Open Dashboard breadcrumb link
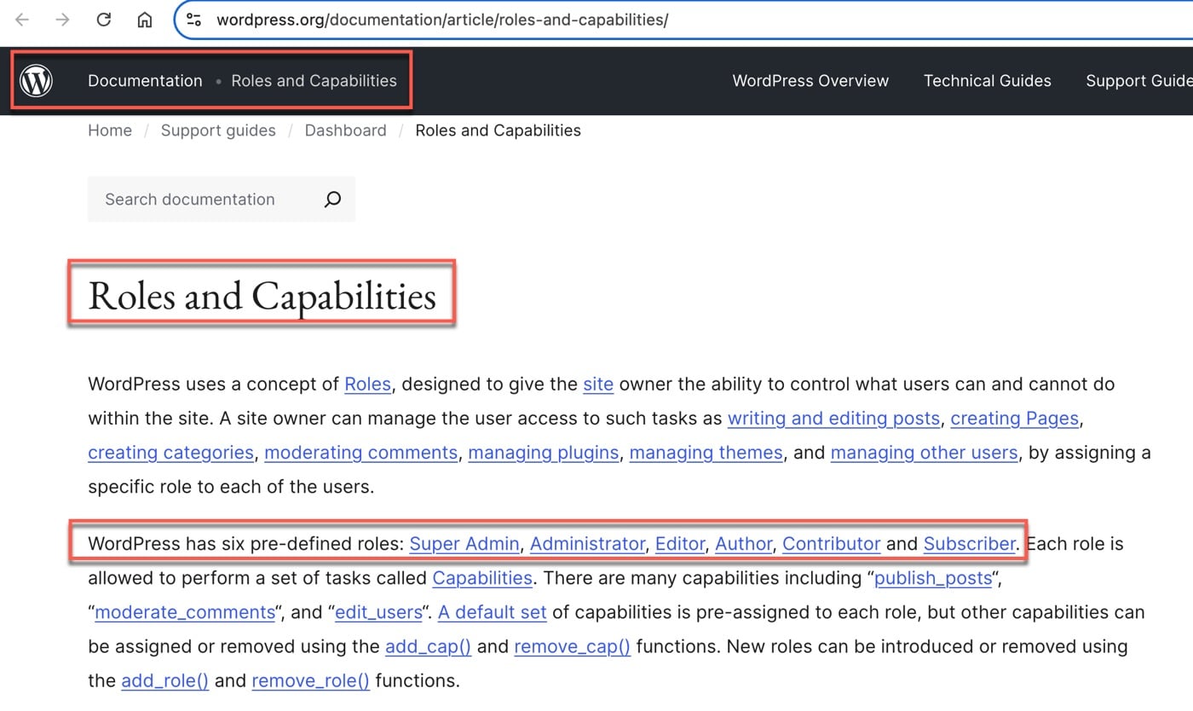 point(345,130)
